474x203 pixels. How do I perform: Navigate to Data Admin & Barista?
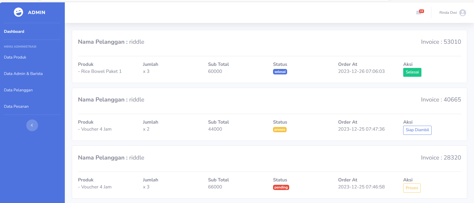[x=23, y=74]
